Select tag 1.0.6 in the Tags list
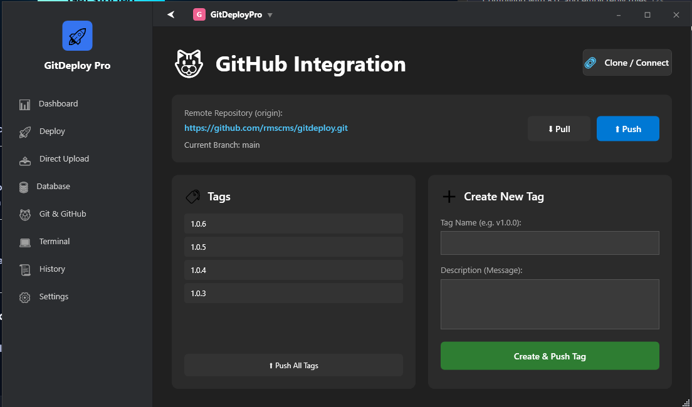The height and width of the screenshot is (407, 692). pos(293,224)
